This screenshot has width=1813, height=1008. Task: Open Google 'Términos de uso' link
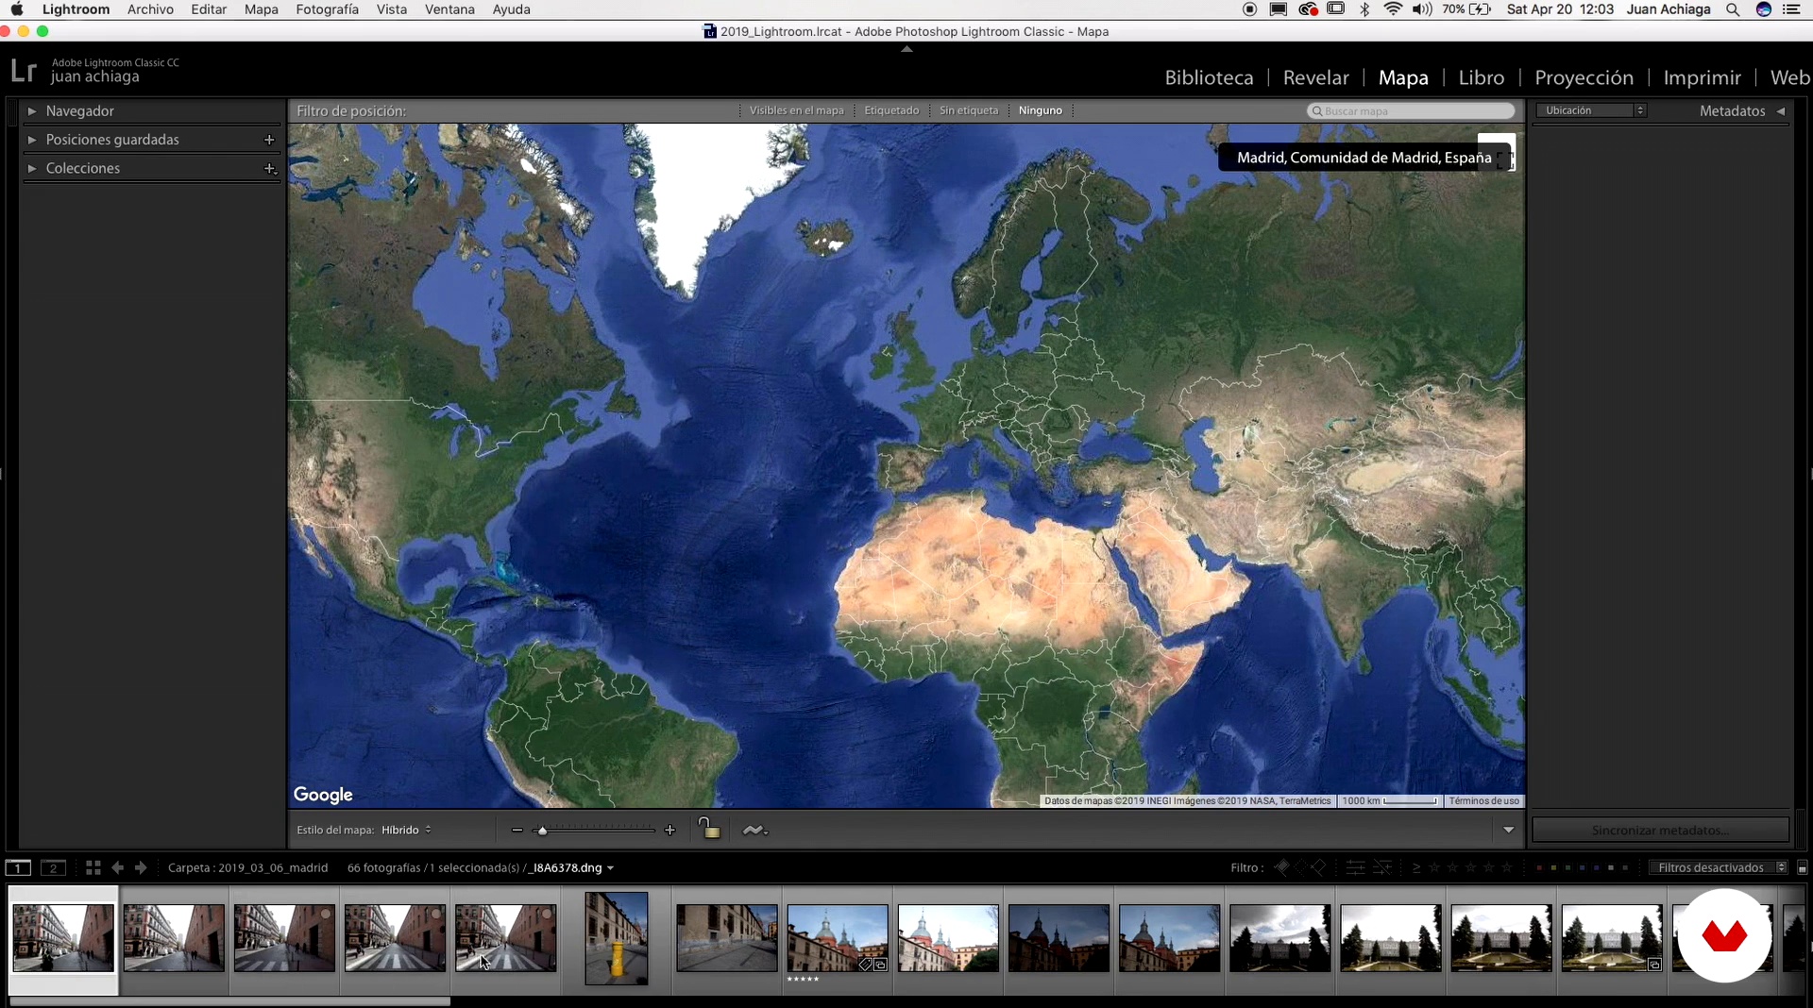[1483, 801]
